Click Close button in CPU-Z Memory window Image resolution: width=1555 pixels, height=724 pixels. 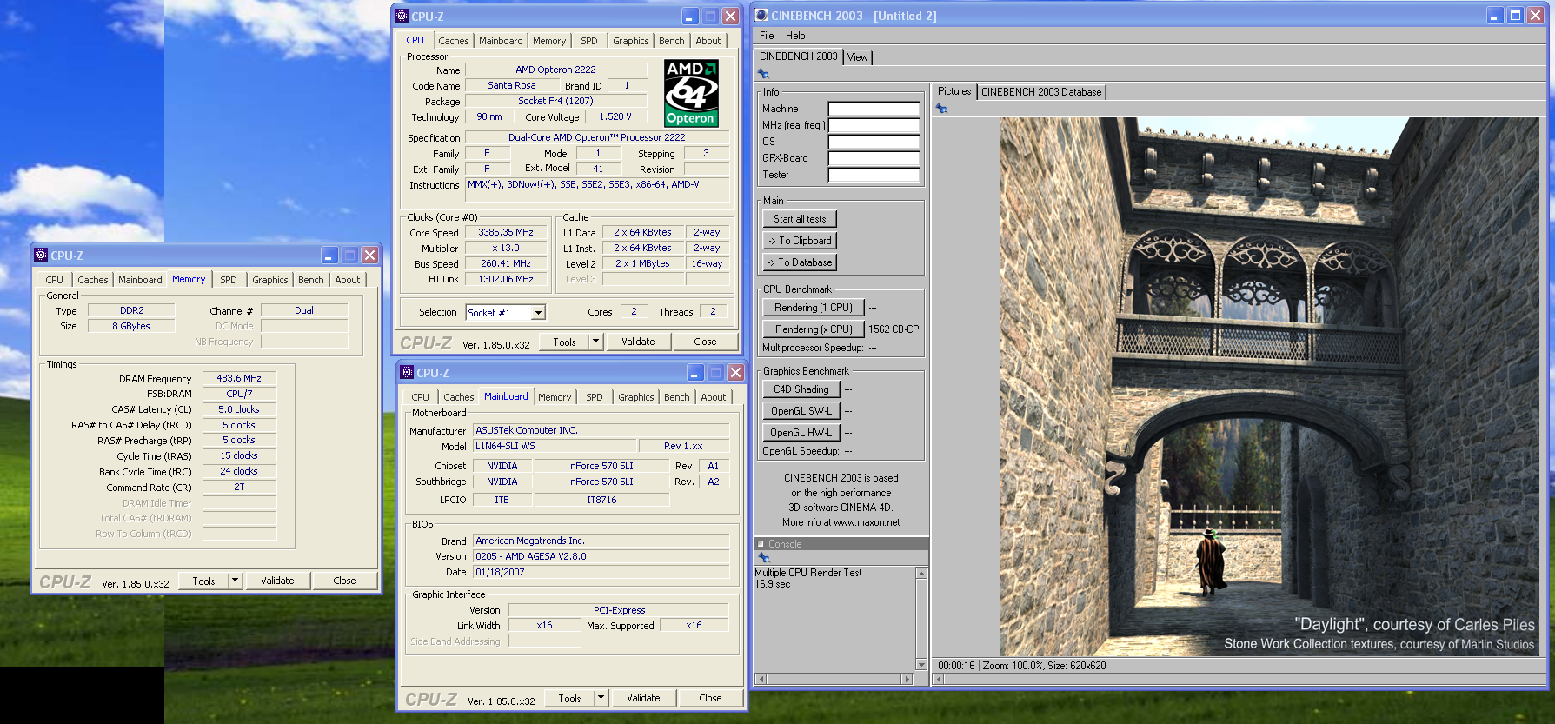pos(344,581)
